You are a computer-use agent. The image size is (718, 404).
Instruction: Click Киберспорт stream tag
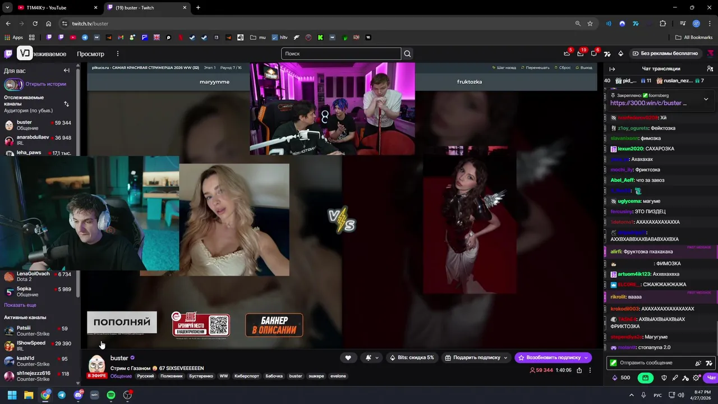tap(247, 376)
